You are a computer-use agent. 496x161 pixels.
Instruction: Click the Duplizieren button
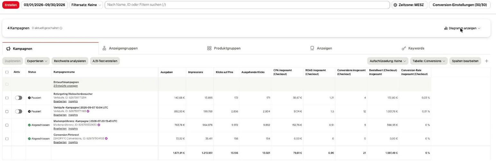pos(13,61)
